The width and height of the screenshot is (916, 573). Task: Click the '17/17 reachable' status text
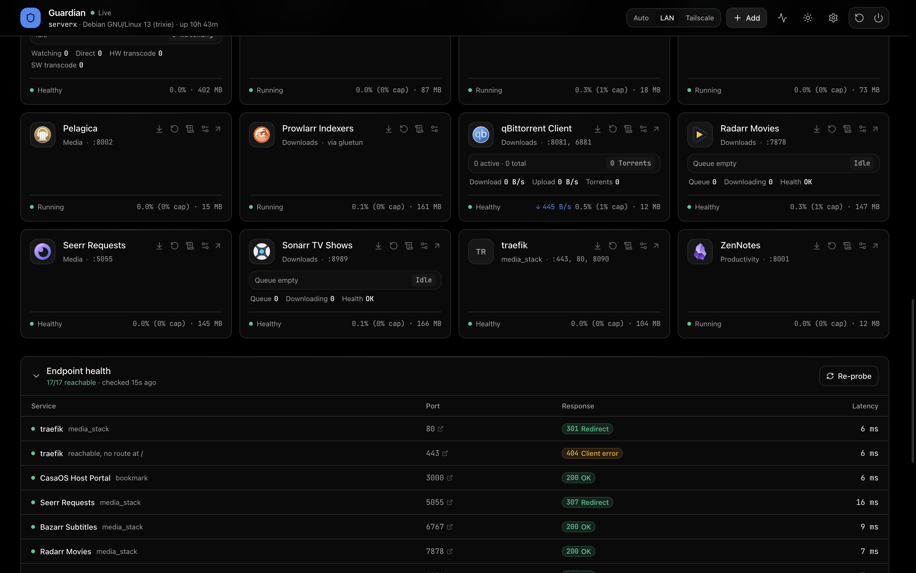coord(71,383)
